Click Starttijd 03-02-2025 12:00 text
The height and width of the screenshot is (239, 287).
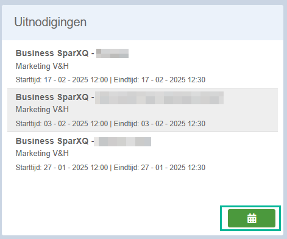point(62,124)
